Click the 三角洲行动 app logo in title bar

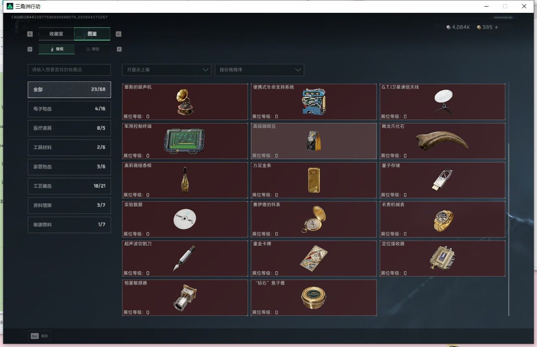[x=10, y=6]
